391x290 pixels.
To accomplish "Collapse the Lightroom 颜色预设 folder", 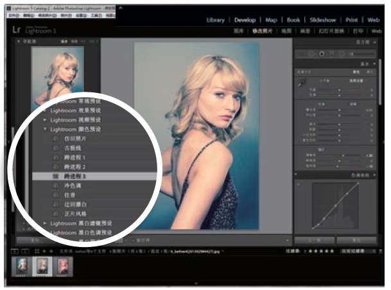I will pyautogui.click(x=45, y=129).
